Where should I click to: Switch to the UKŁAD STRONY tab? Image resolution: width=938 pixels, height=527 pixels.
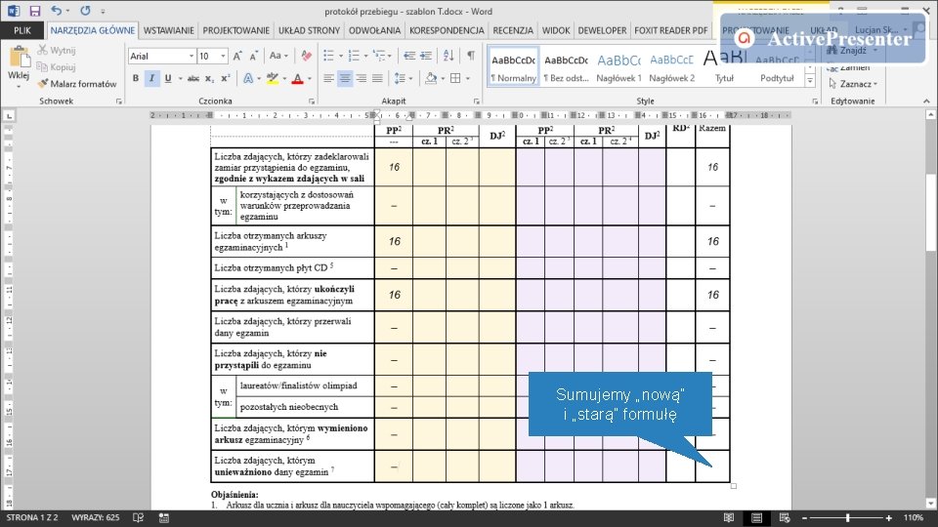[310, 30]
